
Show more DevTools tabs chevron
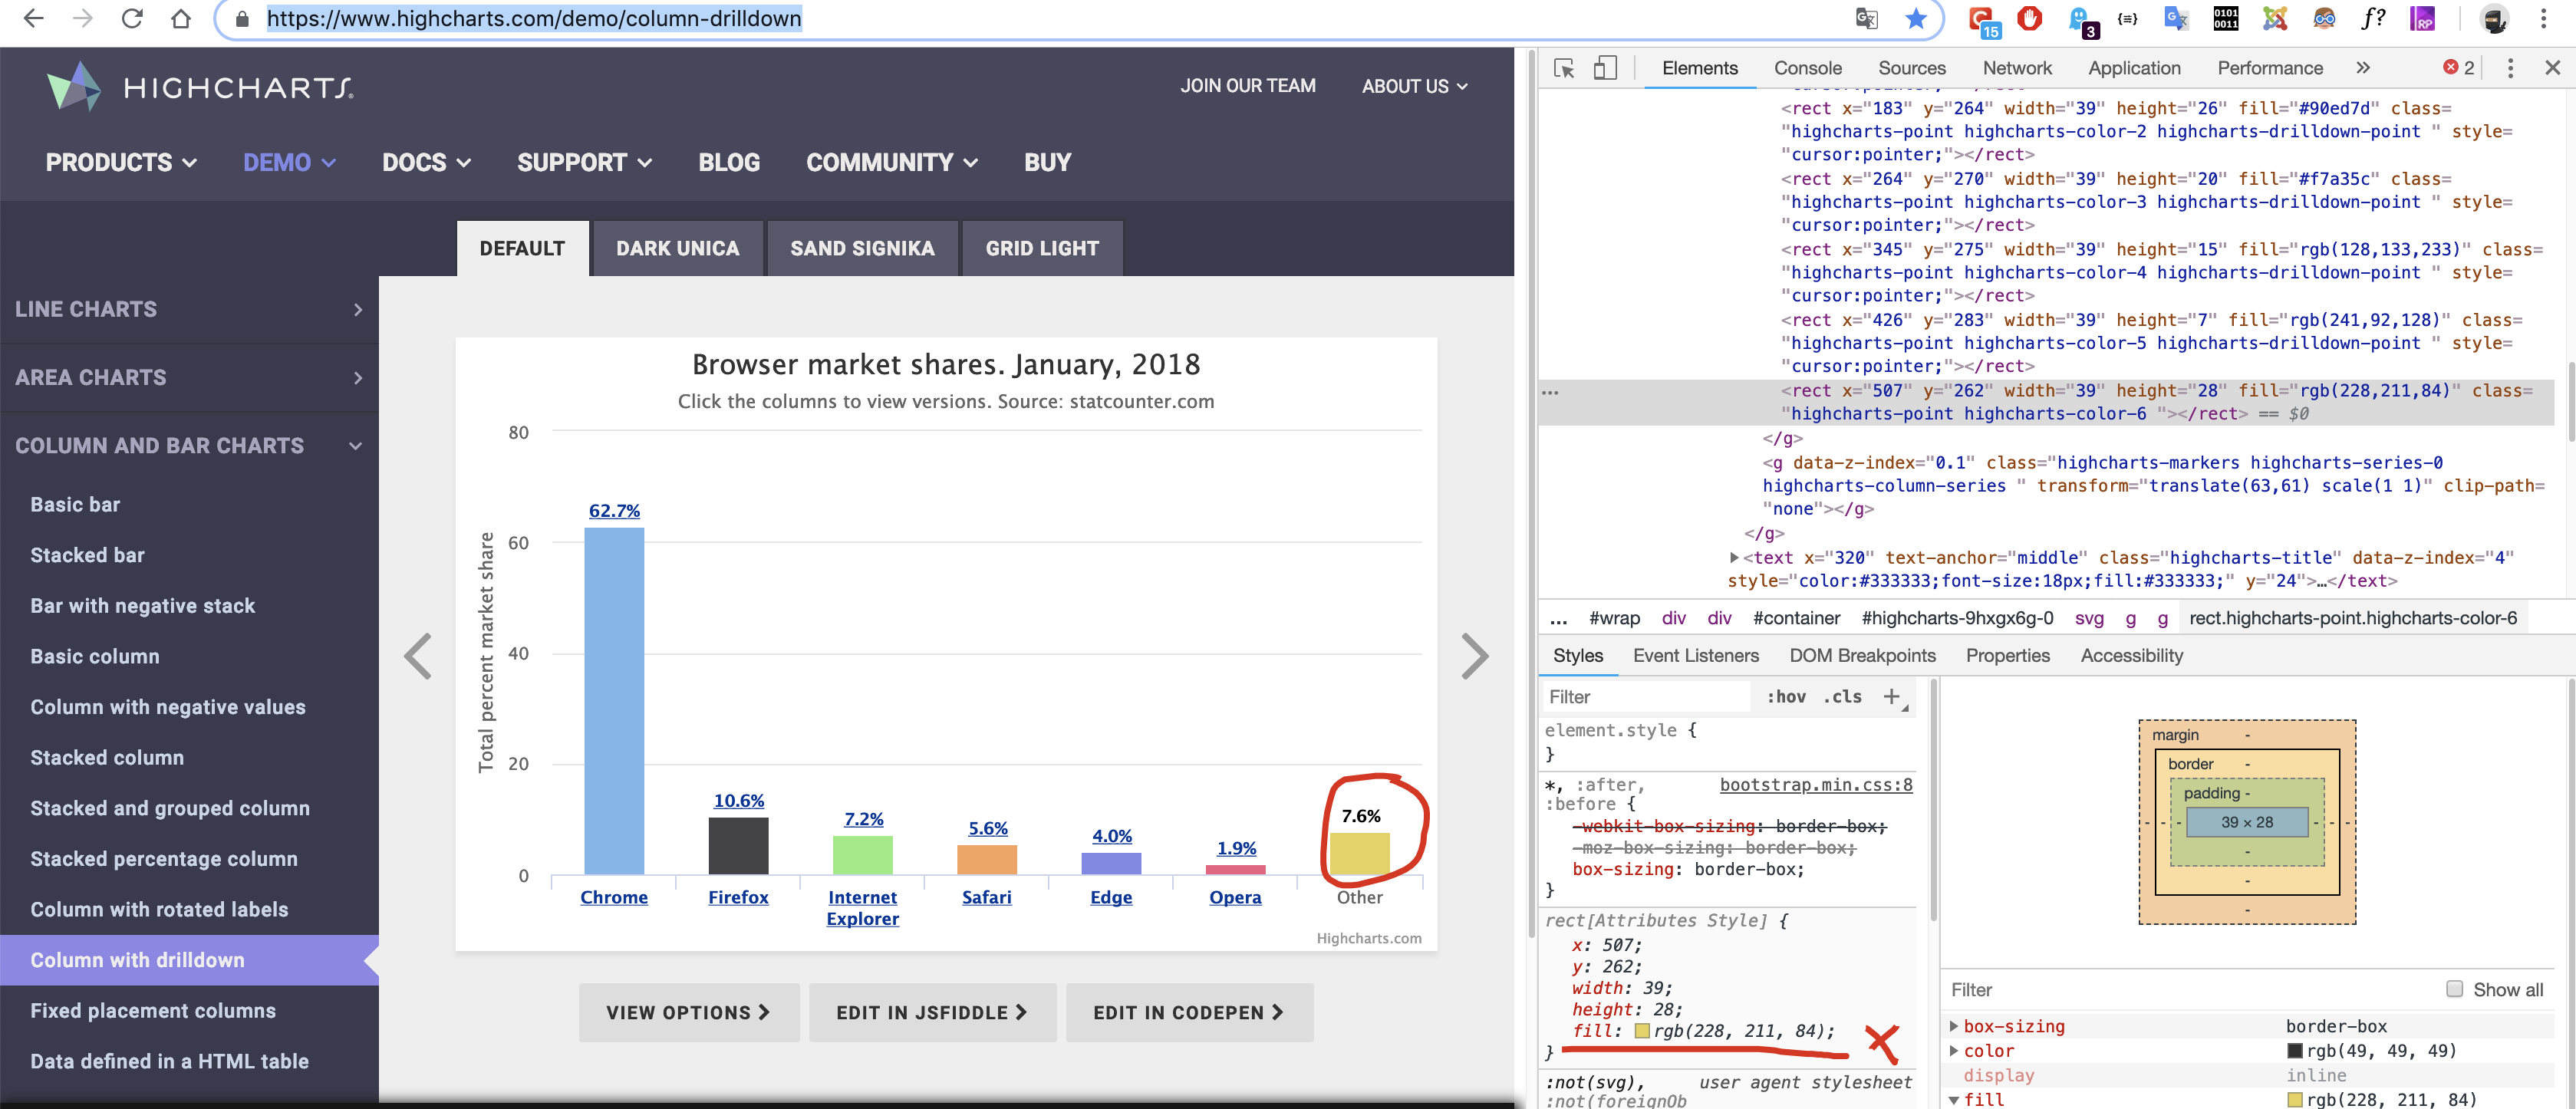click(x=2363, y=68)
